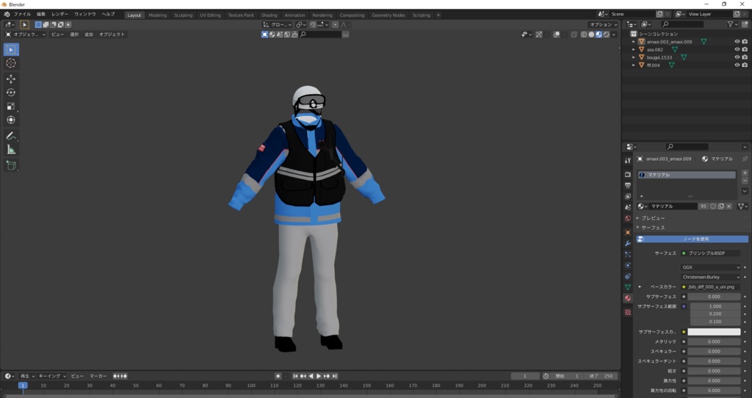Expand asa.082 tree item

coord(634,49)
